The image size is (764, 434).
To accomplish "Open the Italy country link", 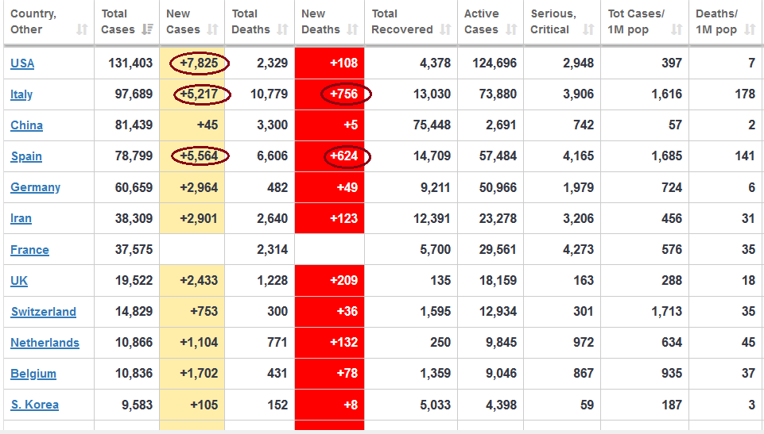I will click(21, 94).
